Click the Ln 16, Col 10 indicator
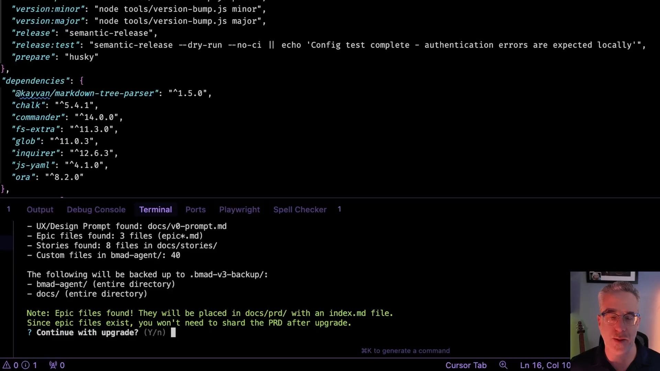Viewport: 660px width, 371px height. click(x=545, y=365)
